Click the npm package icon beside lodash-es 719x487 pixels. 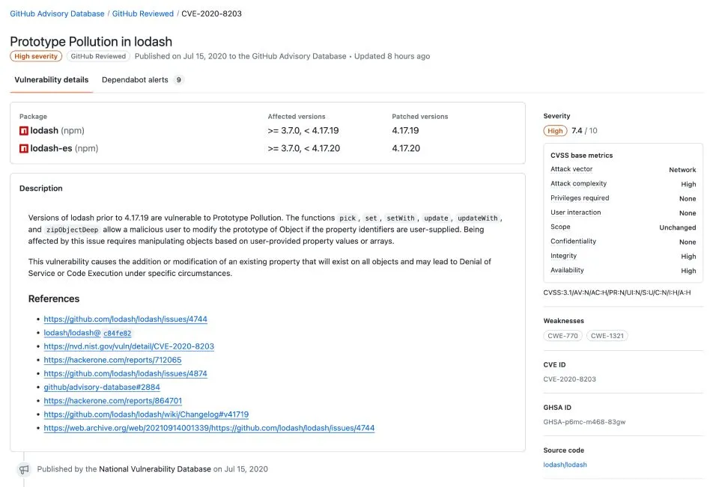coord(23,148)
